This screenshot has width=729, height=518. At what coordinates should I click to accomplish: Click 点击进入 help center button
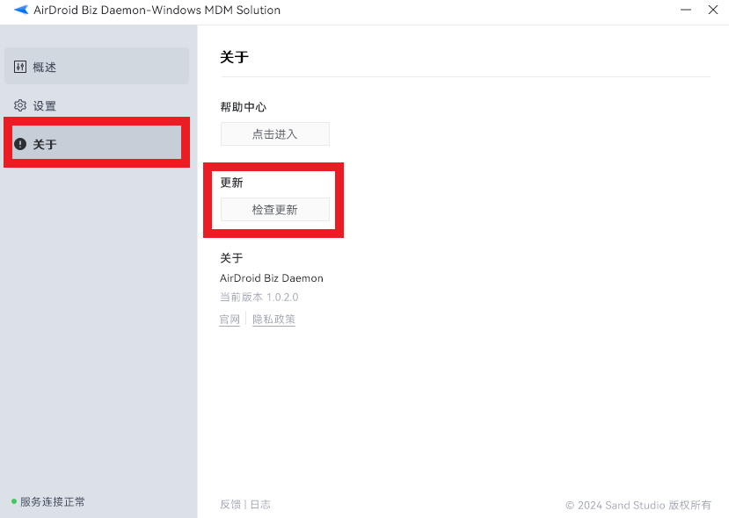[x=274, y=134]
